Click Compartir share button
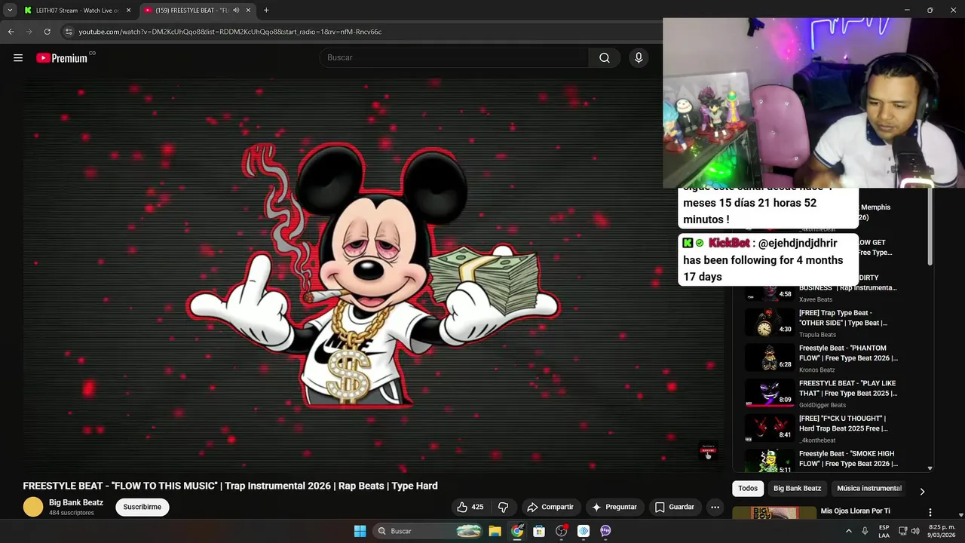Screen dimensions: 965x543 (550, 507)
